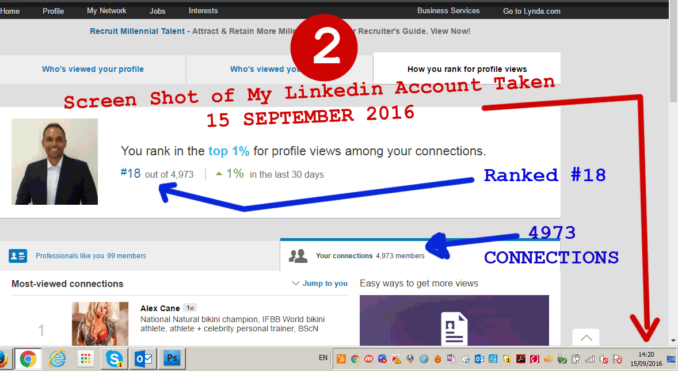The width and height of the screenshot is (678, 371).
Task: Click the 'top 1%' rank text
Action: 228,151
